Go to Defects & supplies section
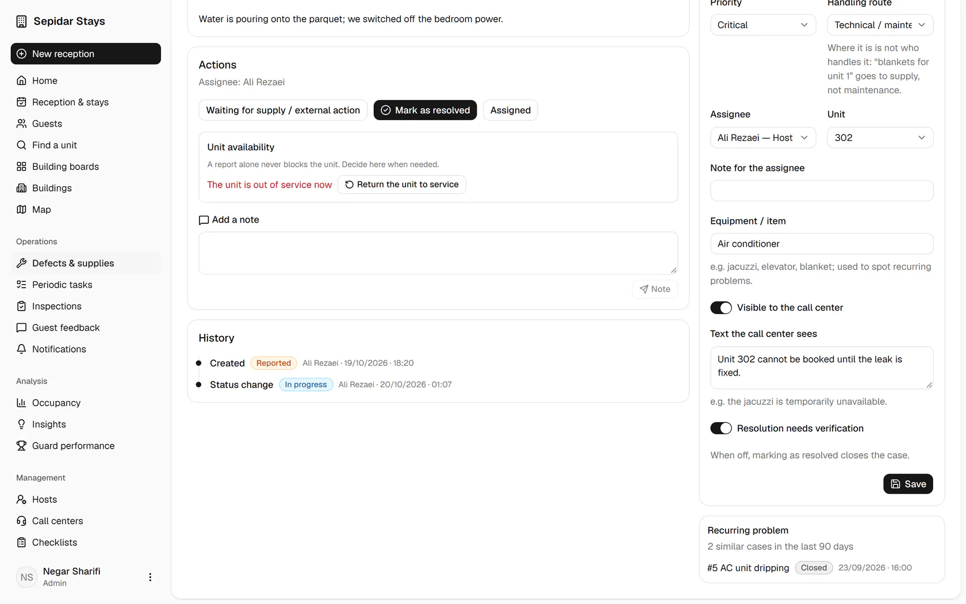This screenshot has height=604, width=966. 86,263
